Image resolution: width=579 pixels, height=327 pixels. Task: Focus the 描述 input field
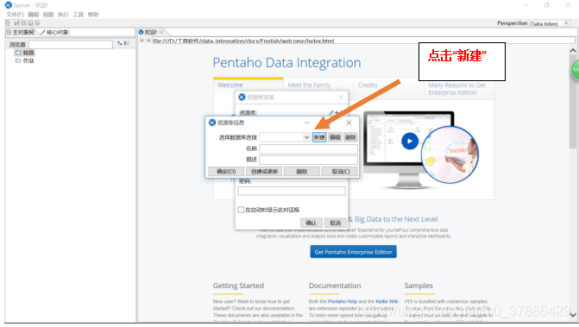308,160
